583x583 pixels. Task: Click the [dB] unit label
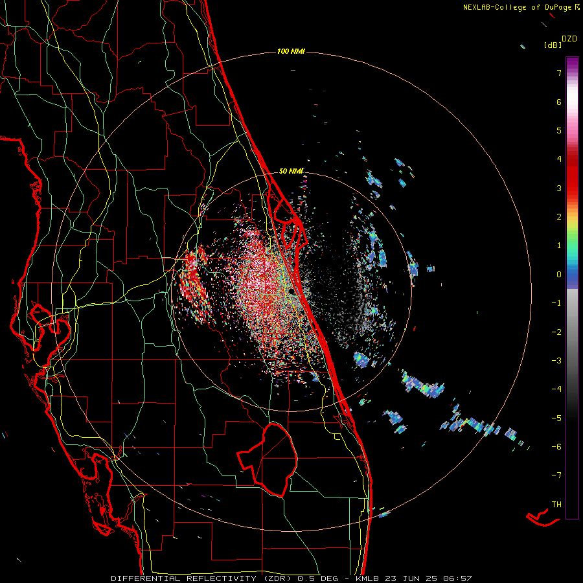[553, 45]
